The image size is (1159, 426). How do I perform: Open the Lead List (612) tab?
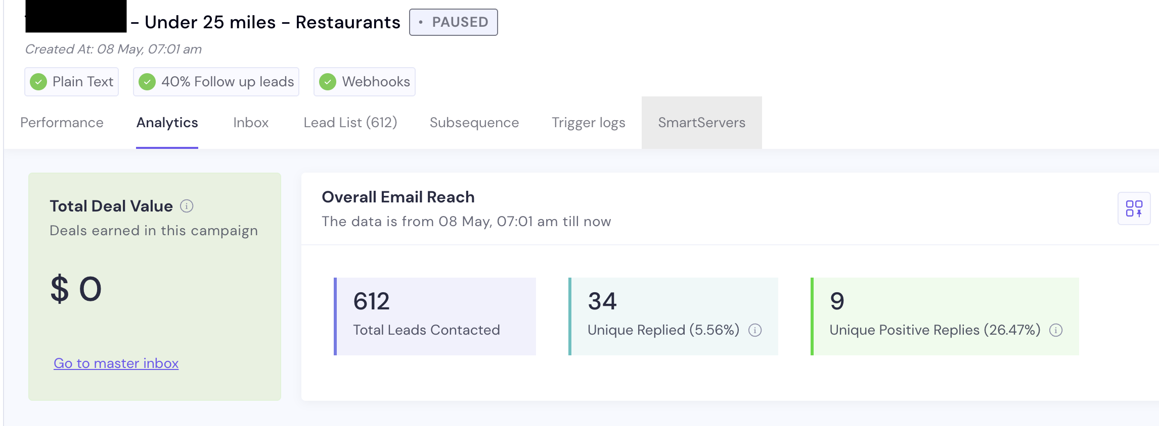350,123
